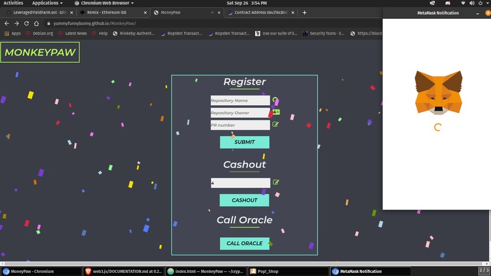Switch to the Contract Address tab
This screenshot has width=491, height=276.
tap(261, 13)
